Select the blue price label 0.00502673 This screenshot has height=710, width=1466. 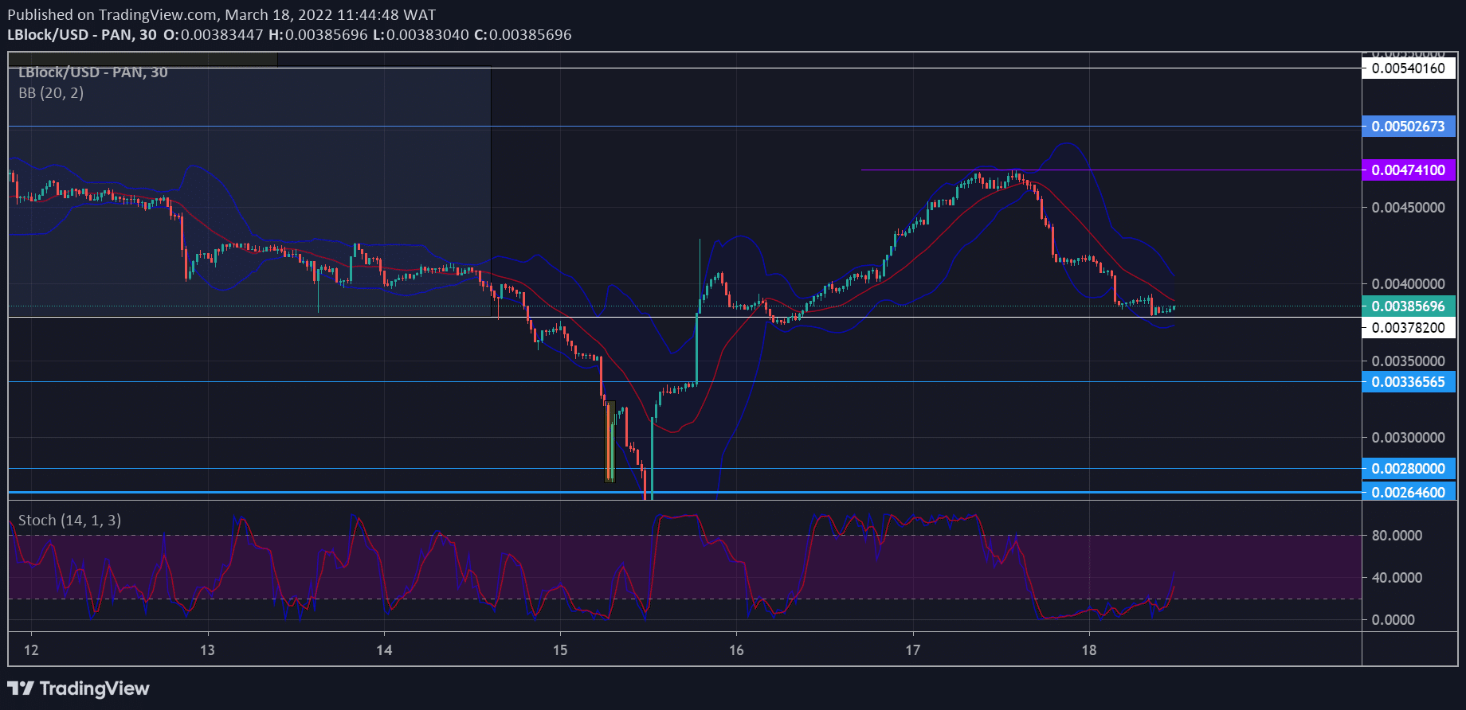[1409, 127]
